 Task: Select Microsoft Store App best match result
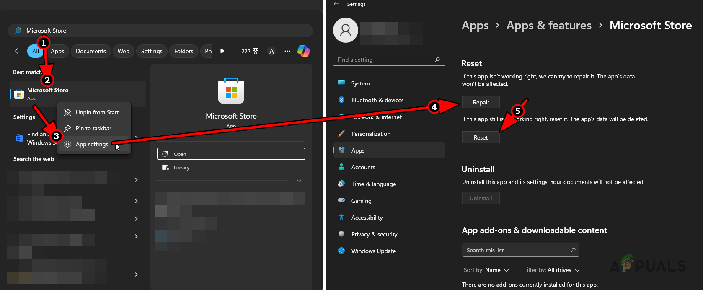click(x=78, y=94)
